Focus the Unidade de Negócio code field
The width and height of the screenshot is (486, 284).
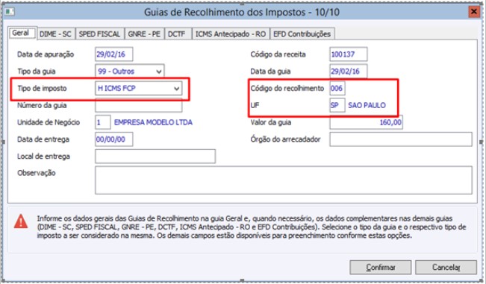(x=103, y=122)
